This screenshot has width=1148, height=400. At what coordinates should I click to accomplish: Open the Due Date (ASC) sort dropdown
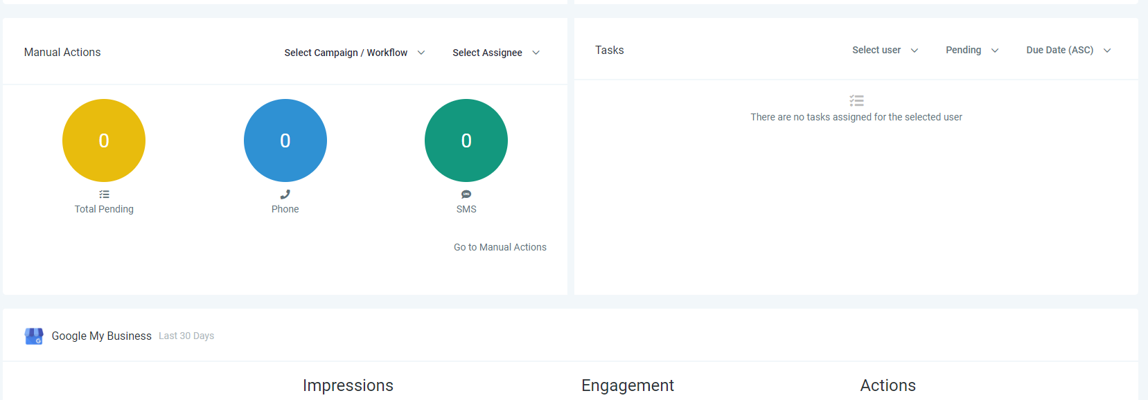(x=1068, y=50)
